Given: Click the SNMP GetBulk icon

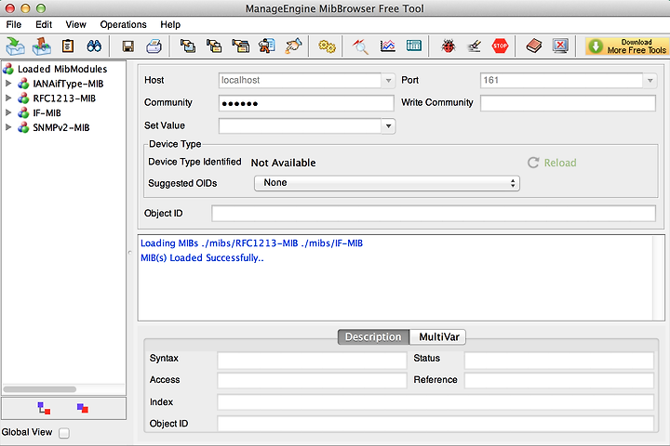Looking at the screenshot, I should pyautogui.click(x=241, y=46).
